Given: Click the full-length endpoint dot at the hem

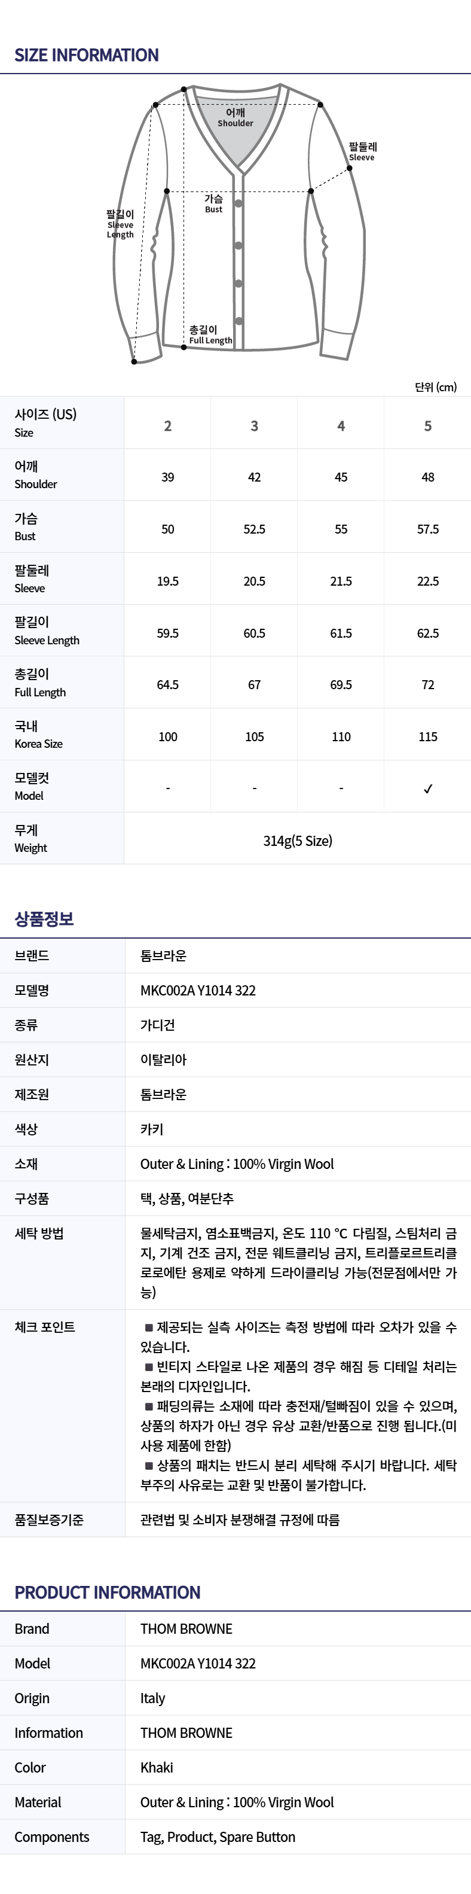Looking at the screenshot, I should click(x=183, y=347).
